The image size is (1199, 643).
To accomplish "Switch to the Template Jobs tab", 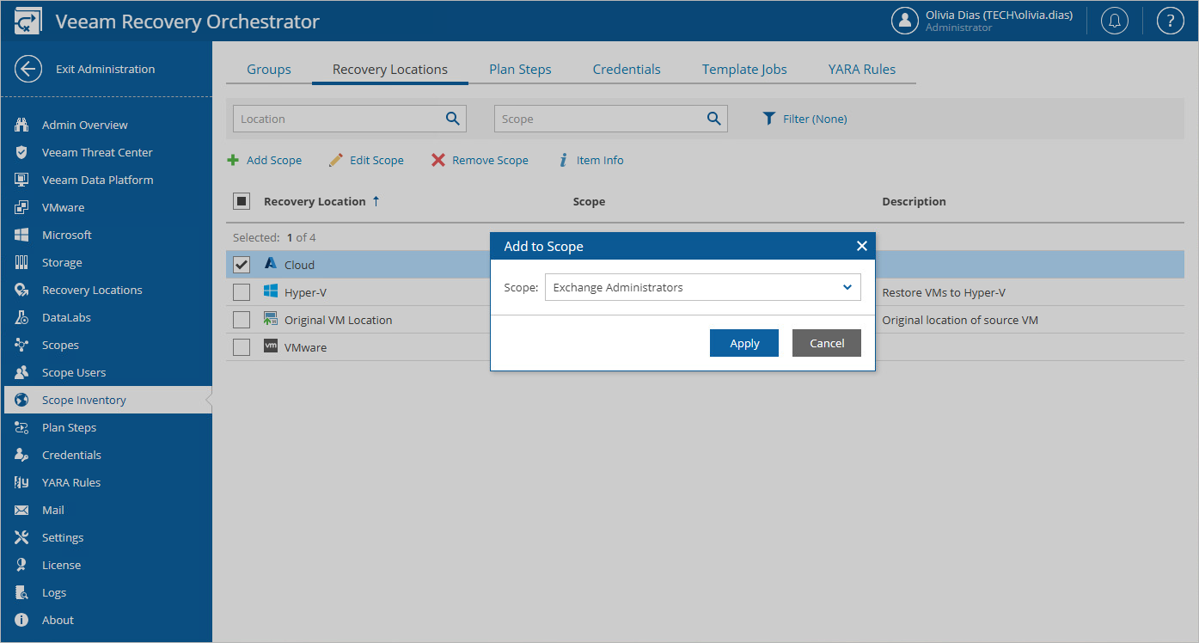I will (x=744, y=70).
